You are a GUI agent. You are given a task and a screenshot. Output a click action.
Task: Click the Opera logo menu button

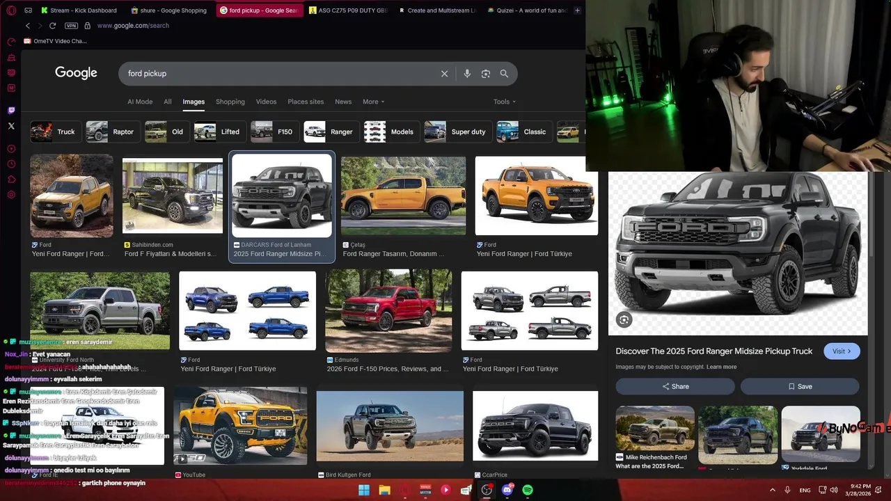10,10
